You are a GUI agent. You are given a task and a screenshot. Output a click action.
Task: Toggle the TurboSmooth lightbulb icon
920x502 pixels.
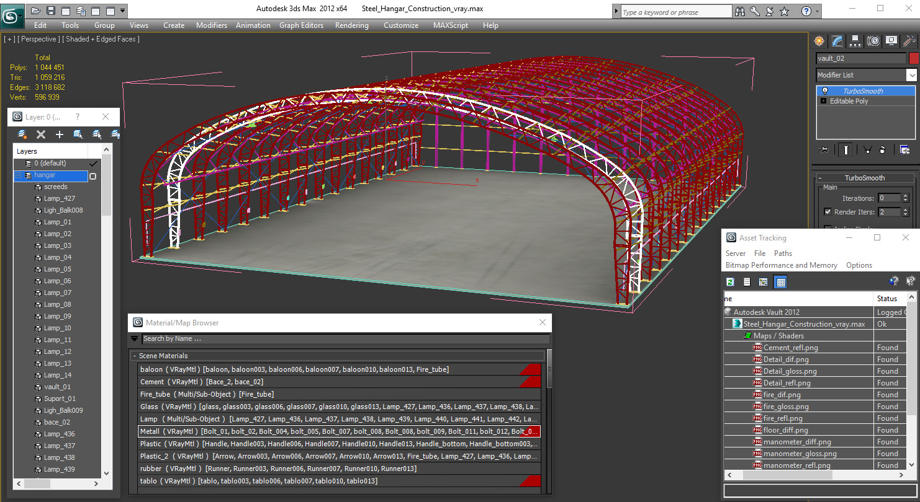point(825,91)
